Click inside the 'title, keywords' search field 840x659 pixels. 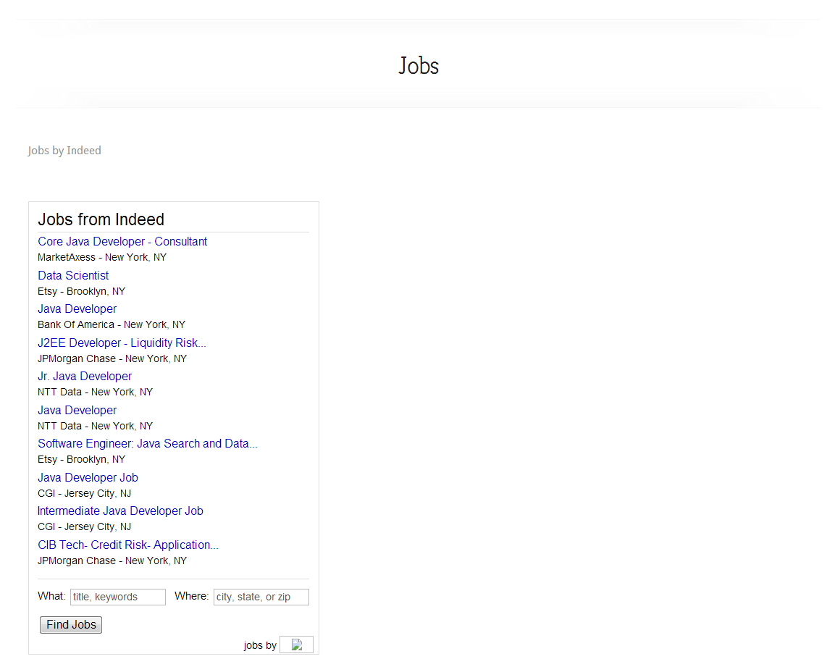coord(117,597)
